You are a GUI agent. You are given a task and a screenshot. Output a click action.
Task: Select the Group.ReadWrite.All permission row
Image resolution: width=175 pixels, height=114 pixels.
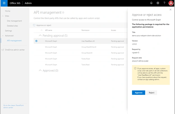(x=80, y=47)
